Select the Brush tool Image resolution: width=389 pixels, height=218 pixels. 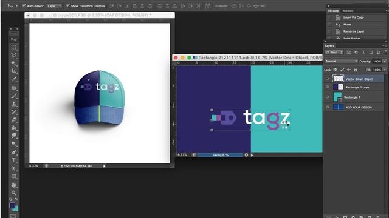tap(13, 96)
